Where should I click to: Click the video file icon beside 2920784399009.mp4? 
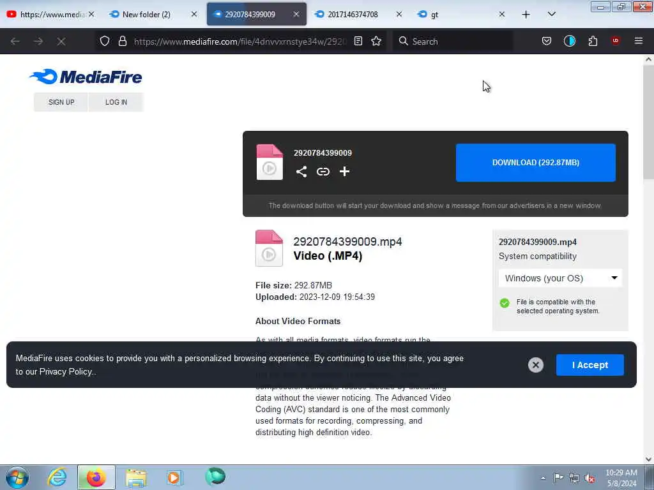(x=269, y=248)
